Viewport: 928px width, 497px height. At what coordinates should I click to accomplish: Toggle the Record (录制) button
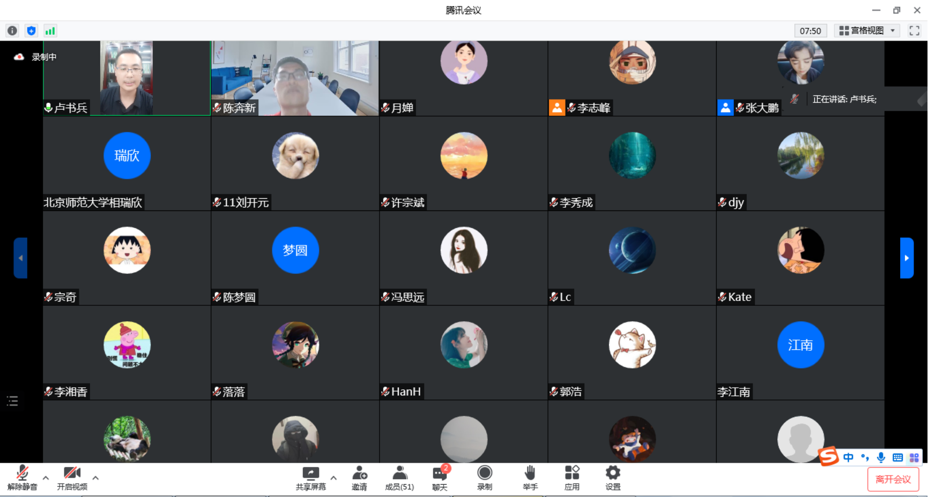(x=485, y=478)
